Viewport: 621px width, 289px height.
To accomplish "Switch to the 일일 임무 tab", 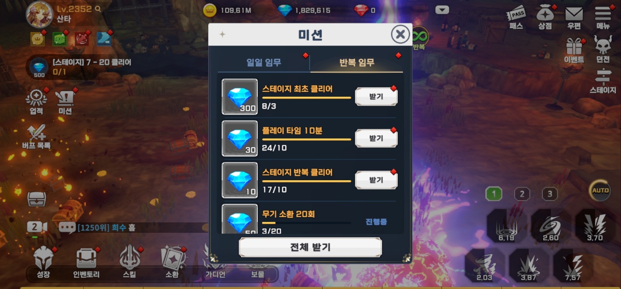I will [x=264, y=62].
